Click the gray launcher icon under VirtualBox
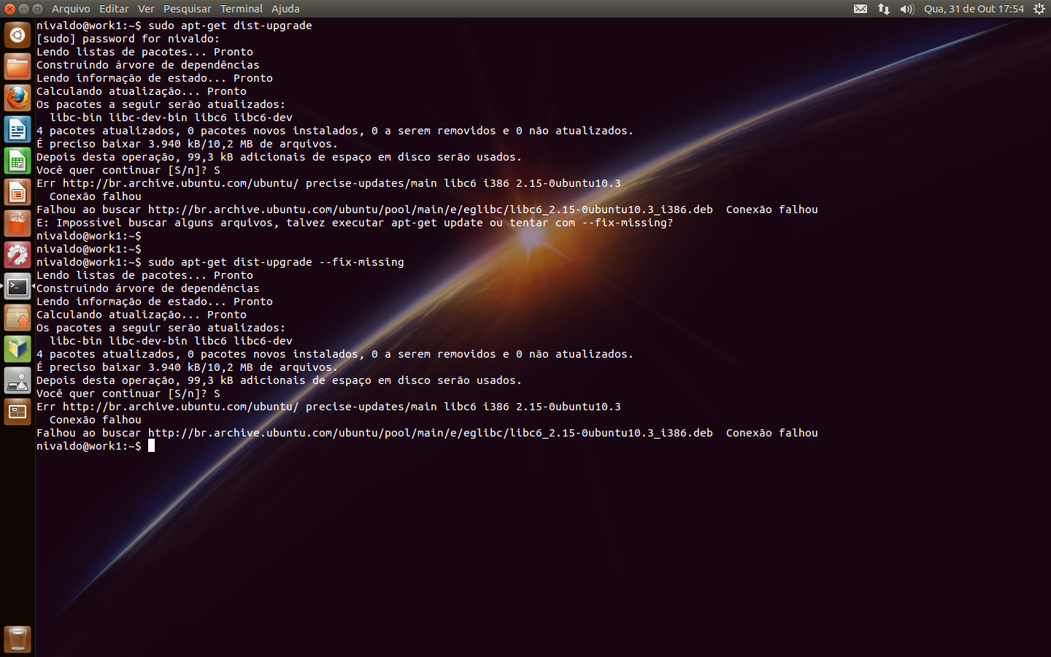Screen dimensions: 1051x657 (x=18, y=380)
